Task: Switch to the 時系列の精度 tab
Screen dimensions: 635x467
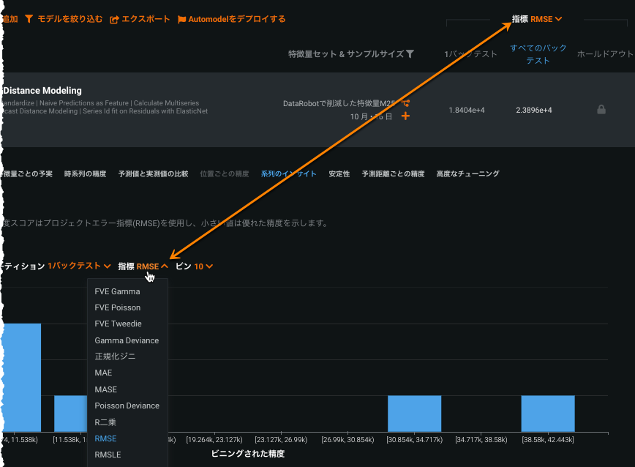Action: pyautogui.click(x=85, y=174)
